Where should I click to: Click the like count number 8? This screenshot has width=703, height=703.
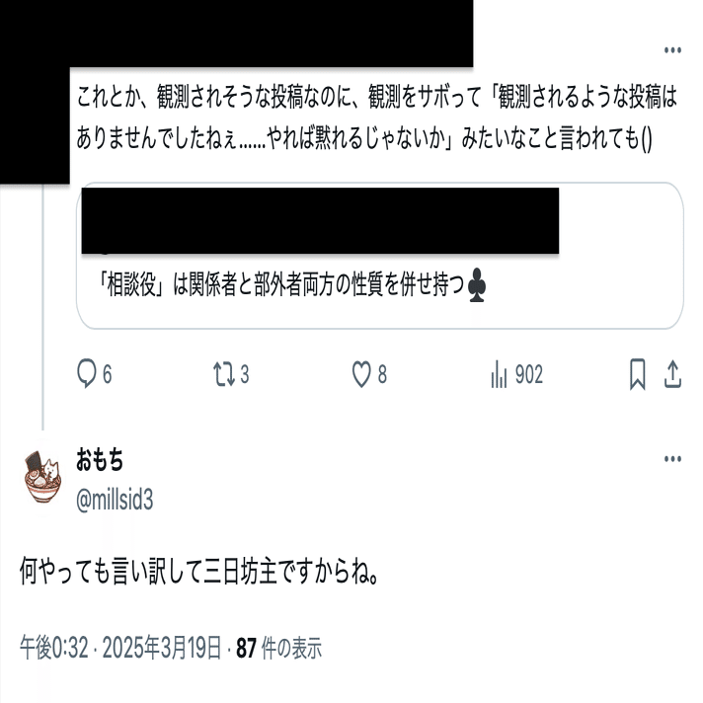(382, 374)
